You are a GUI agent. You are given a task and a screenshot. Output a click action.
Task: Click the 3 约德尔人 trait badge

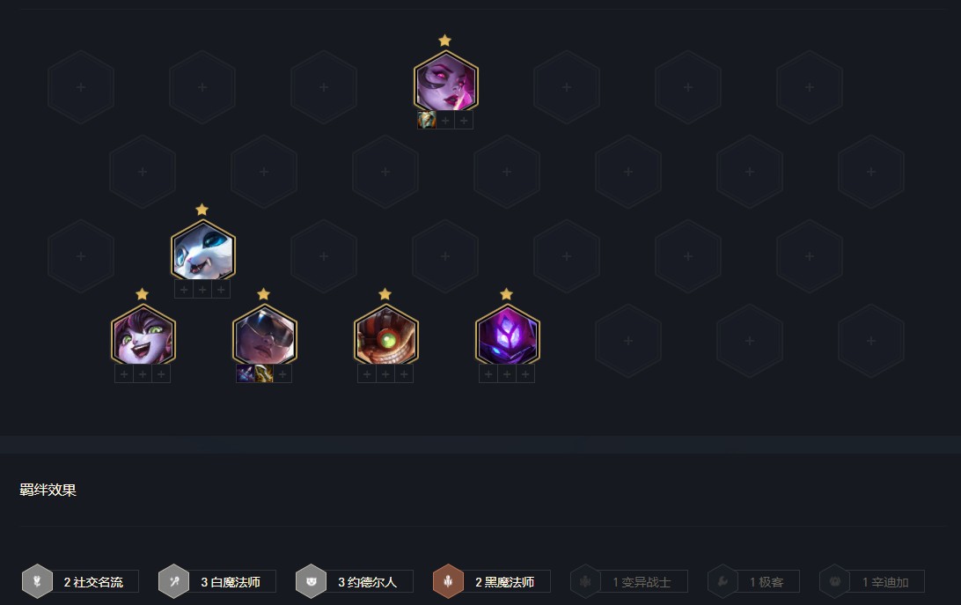tap(355, 581)
